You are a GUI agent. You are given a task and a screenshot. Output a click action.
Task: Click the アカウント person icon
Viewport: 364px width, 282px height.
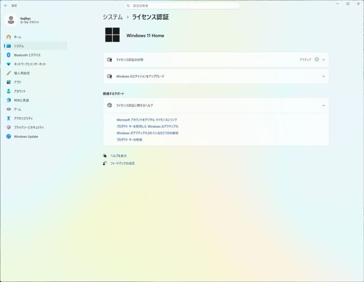pos(9,91)
